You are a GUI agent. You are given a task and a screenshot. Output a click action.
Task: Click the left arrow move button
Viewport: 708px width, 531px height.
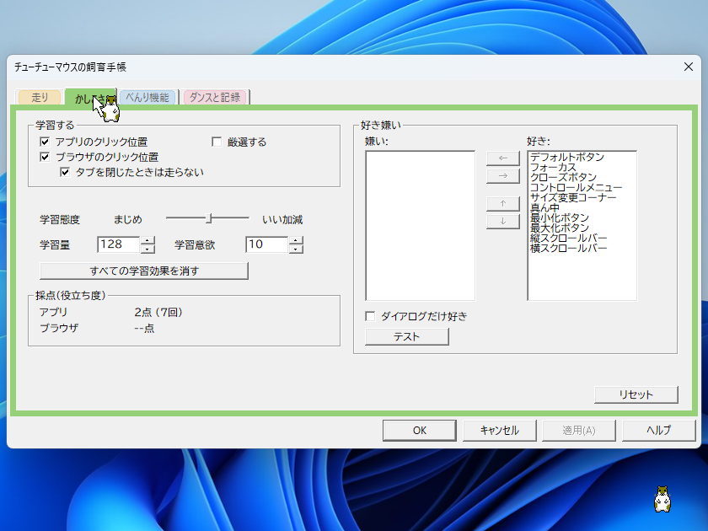[502, 158]
